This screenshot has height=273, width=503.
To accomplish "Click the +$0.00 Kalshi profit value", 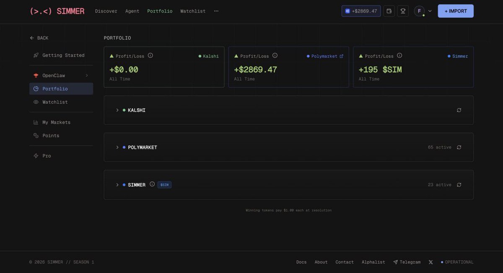I will pyautogui.click(x=124, y=70).
